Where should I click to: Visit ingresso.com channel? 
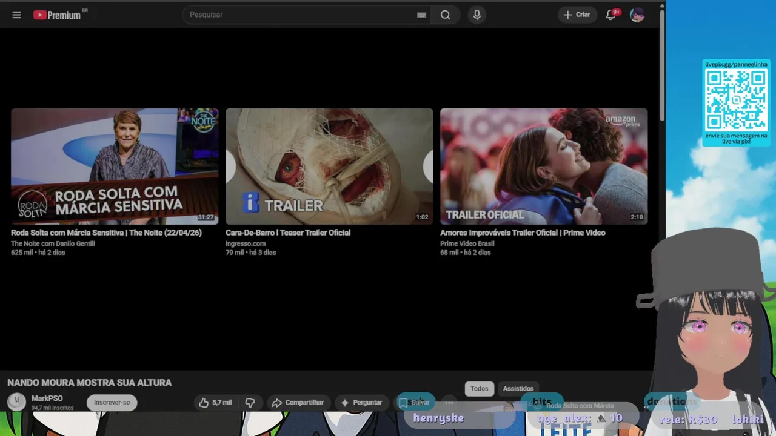coord(246,243)
